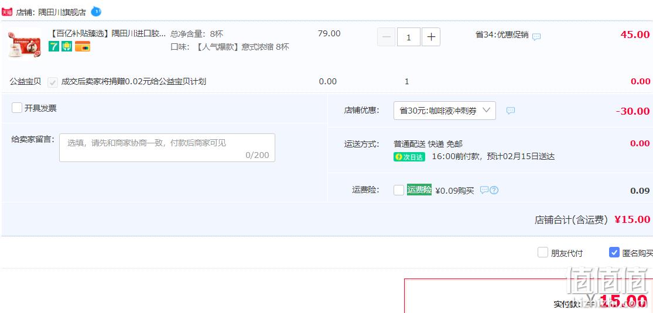This screenshot has height=313, width=653.
Task: Uncheck the 匿名购买 checkbox
Action: (x=614, y=252)
